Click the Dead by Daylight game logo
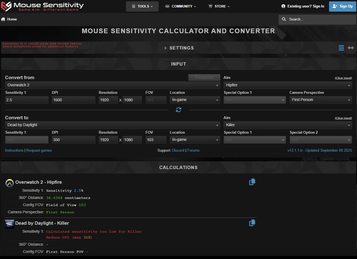The width and height of the screenshot is (357, 259). point(10,224)
